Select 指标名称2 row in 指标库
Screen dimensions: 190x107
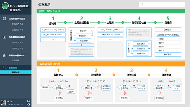168,54
